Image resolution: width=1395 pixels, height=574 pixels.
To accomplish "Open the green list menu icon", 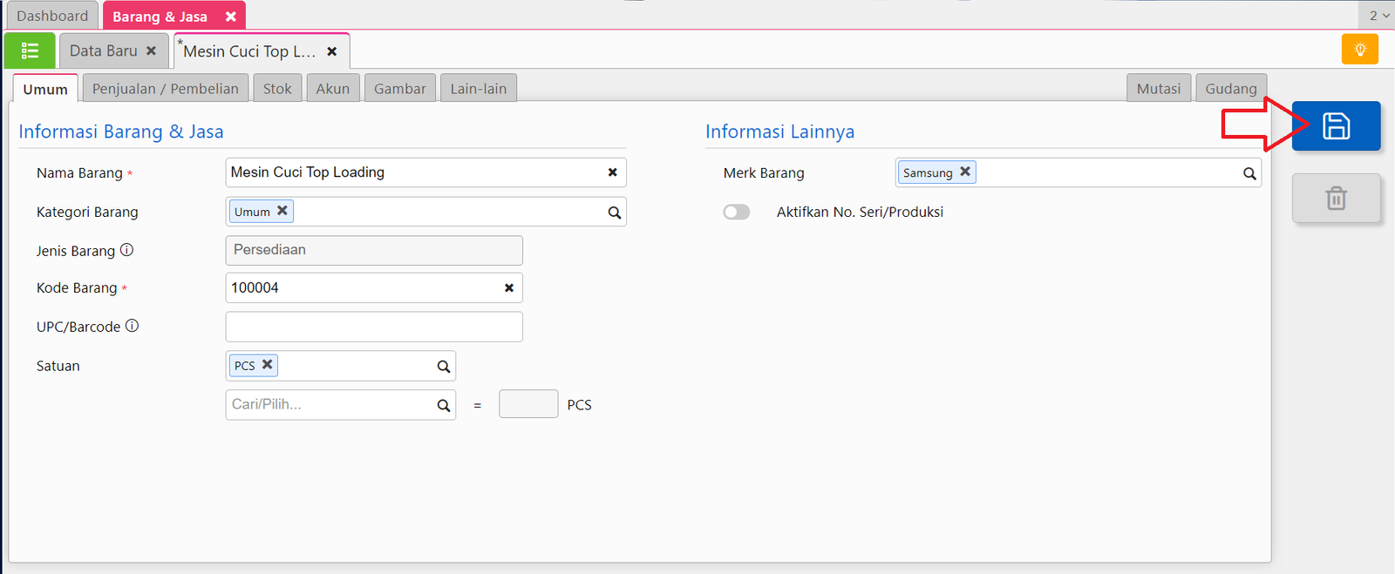I will (x=30, y=51).
